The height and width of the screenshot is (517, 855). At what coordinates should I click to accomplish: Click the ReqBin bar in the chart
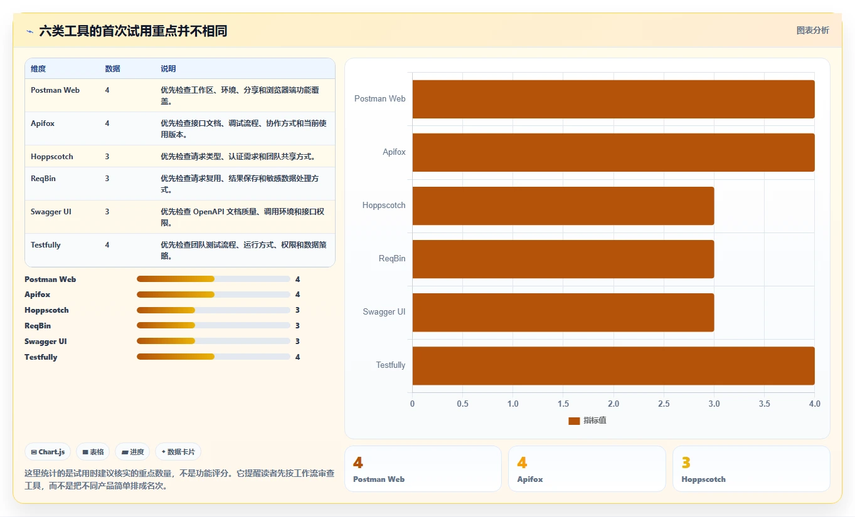pos(563,259)
